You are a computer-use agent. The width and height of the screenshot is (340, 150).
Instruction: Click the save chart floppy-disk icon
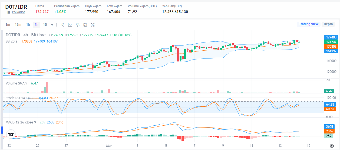coord(85,25)
